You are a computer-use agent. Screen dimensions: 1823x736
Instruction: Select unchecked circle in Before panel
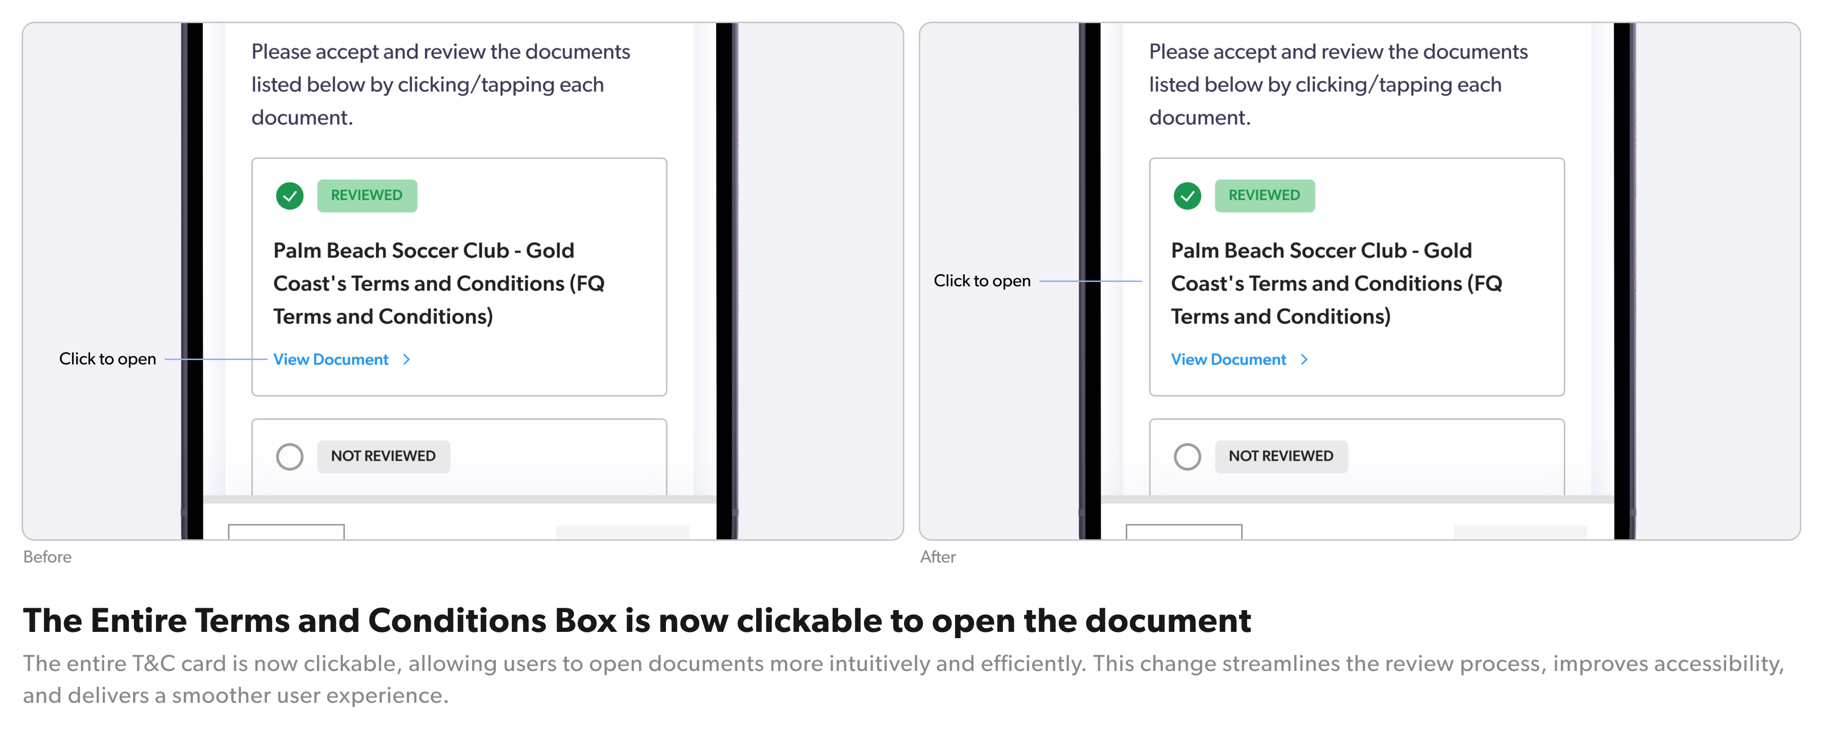[290, 456]
